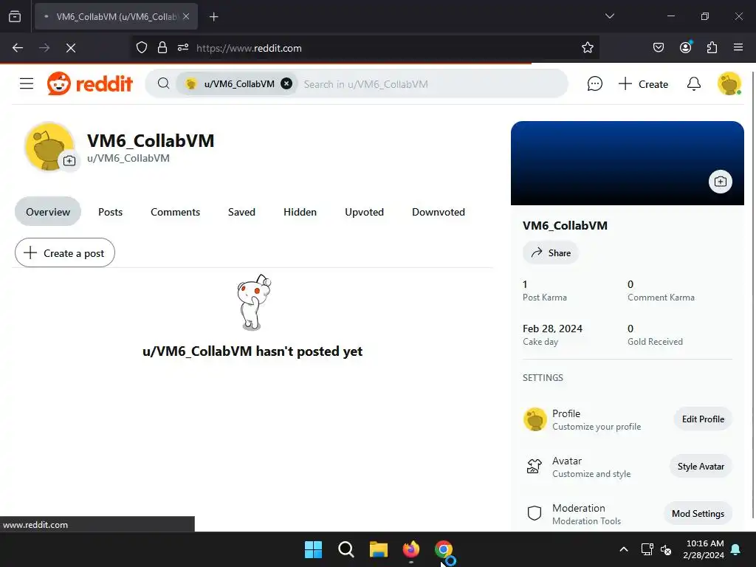The height and width of the screenshot is (567, 756).
Task: Open File Explorer from taskbar
Action: point(379,549)
